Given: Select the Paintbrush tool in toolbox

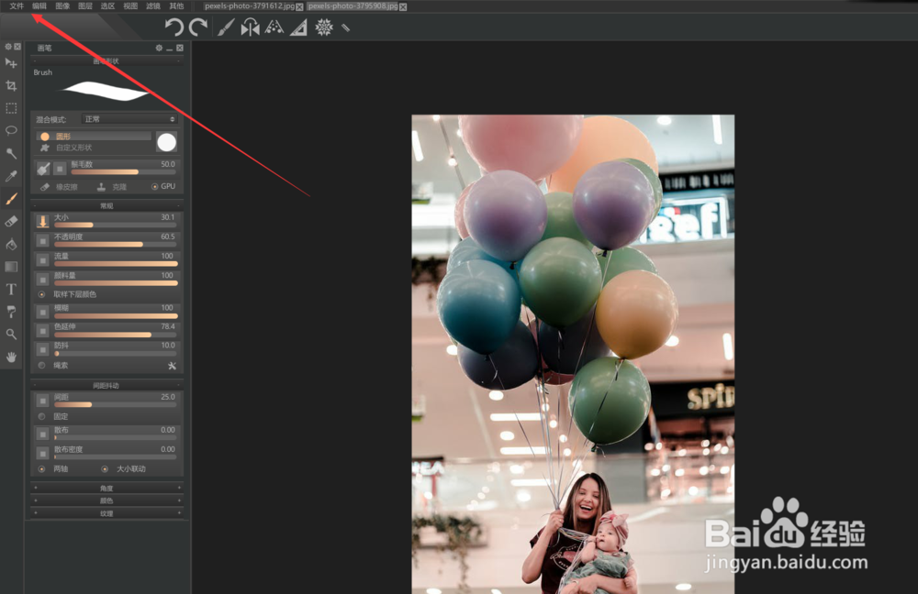Looking at the screenshot, I should [11, 199].
